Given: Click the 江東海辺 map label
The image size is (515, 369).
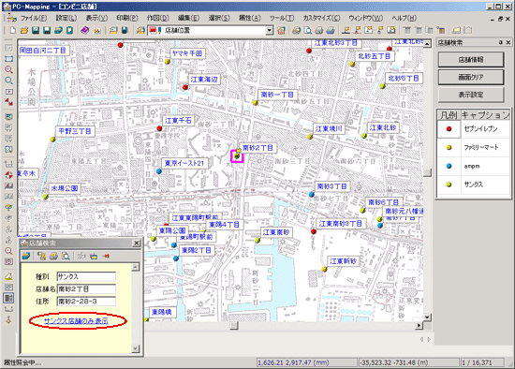Looking at the screenshot, I should 204,80.
